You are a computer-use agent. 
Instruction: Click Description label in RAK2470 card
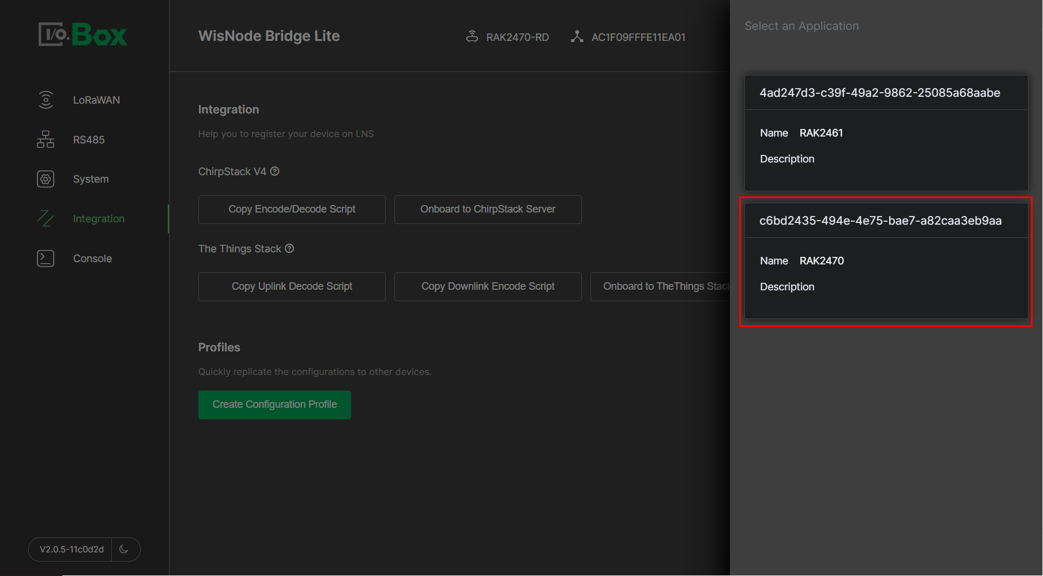(787, 287)
